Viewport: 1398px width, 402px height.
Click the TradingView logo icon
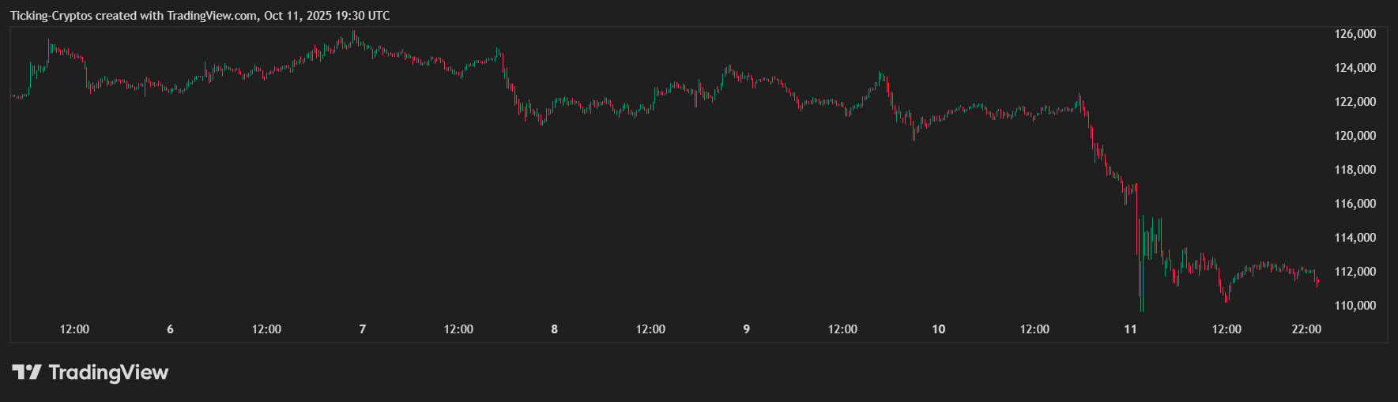(x=26, y=372)
